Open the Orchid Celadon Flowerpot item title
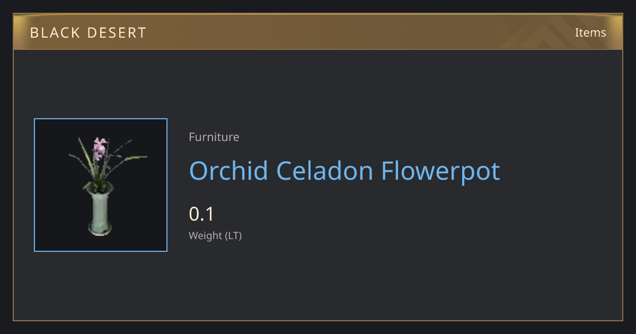 point(344,171)
